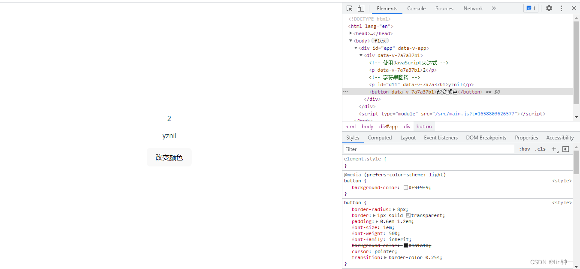
Task: Open DevTools settings gear
Action: [x=549, y=8]
